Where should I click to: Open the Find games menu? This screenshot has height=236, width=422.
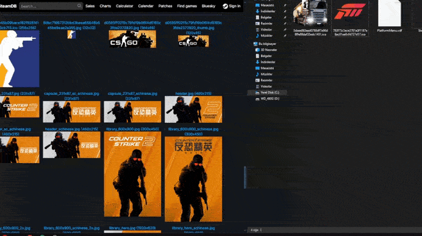click(x=187, y=6)
